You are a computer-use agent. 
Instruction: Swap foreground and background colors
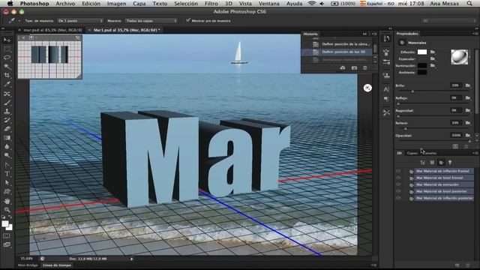coord(10,217)
